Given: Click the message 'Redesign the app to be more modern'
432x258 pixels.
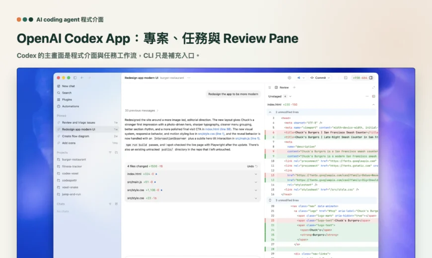Looking at the screenshot, I should click(x=233, y=94).
